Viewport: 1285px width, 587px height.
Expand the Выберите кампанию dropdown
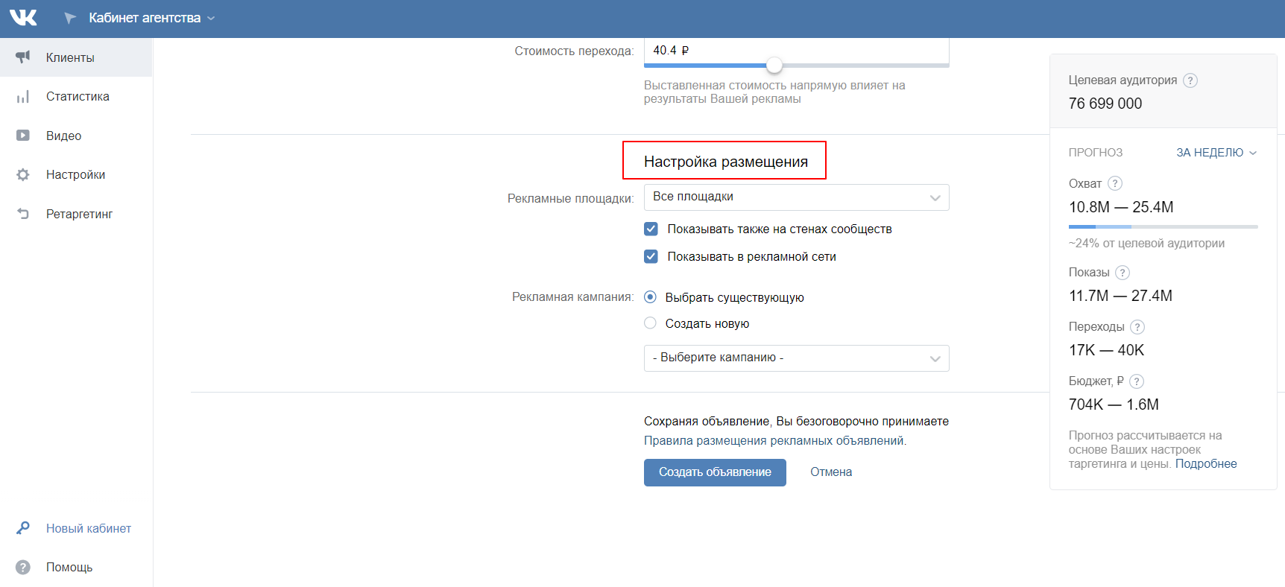796,358
